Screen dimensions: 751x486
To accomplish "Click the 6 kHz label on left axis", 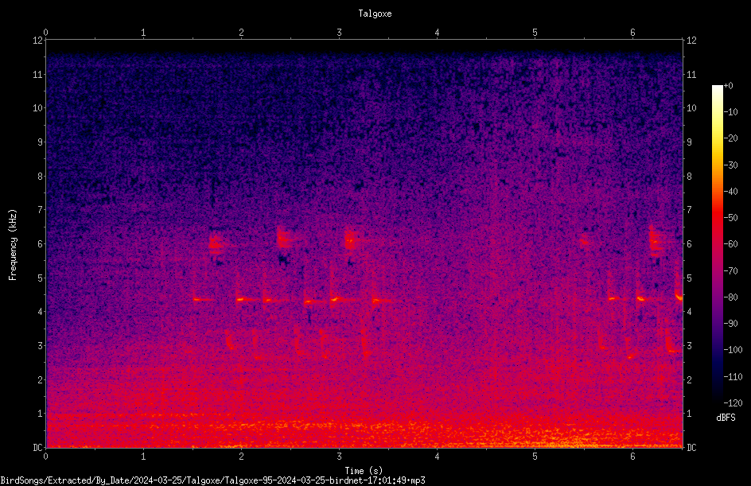I will point(41,243).
